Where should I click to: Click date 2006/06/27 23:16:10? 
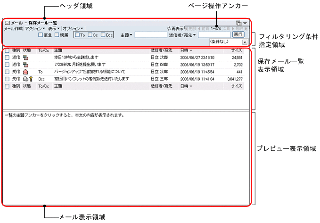point(197,58)
